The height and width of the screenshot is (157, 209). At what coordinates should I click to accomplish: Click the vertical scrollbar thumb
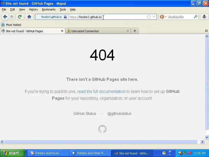(207, 84)
